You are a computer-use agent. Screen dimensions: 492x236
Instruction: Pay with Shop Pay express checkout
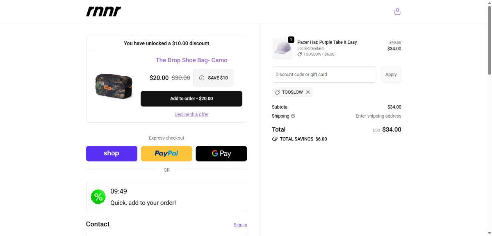(112, 154)
